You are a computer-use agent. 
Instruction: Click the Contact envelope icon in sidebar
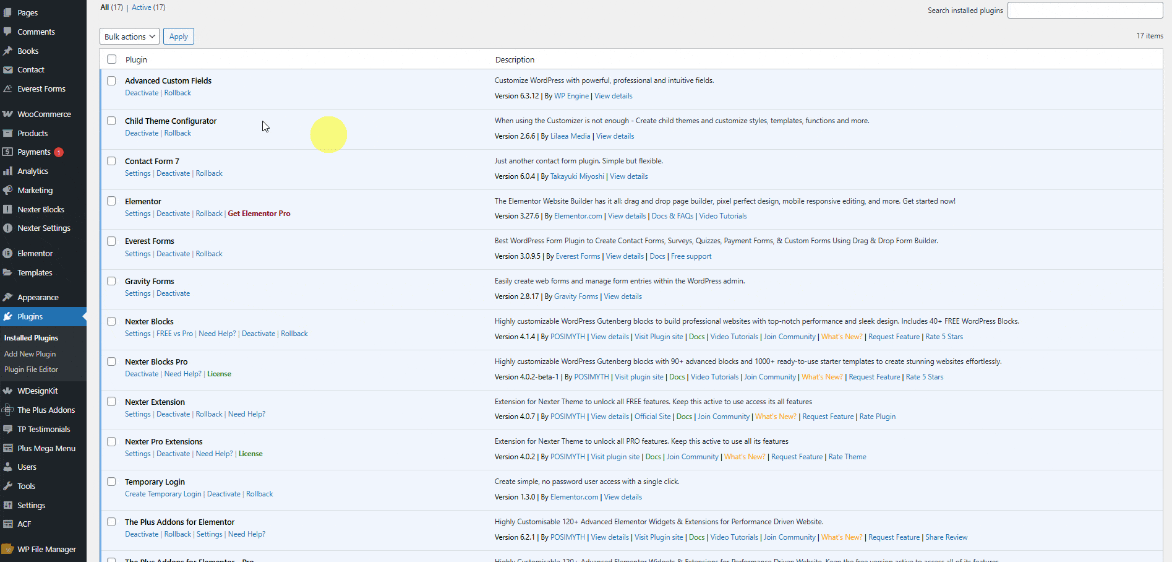7,70
